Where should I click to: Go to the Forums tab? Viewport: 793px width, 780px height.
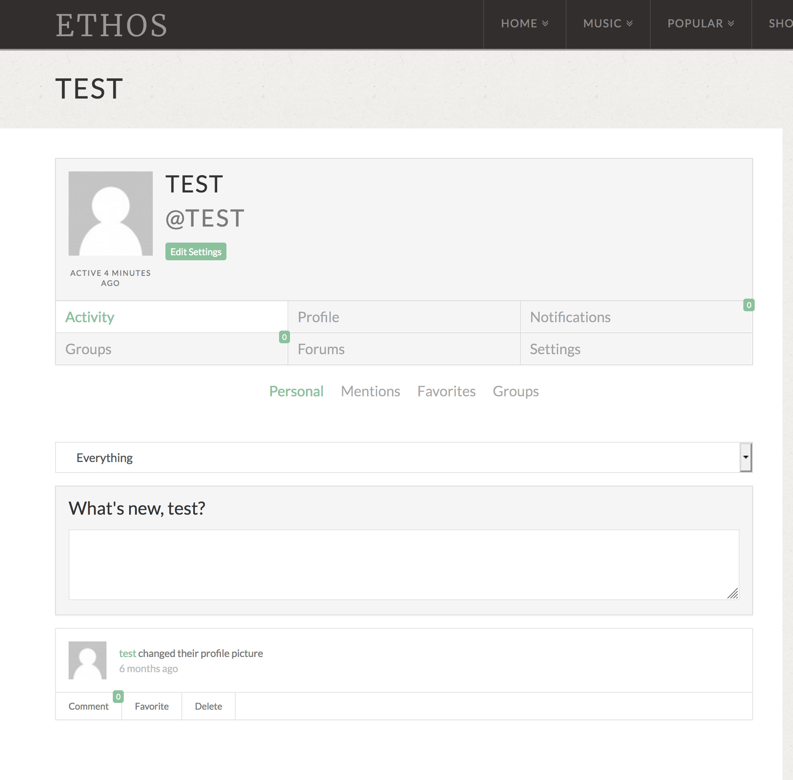(x=321, y=349)
